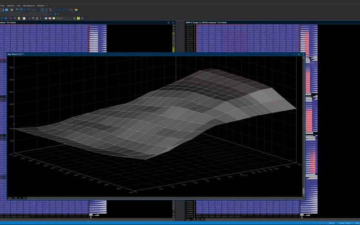Switch right hexdump window to 2d tab
360x225 pixels.
point(194,219)
